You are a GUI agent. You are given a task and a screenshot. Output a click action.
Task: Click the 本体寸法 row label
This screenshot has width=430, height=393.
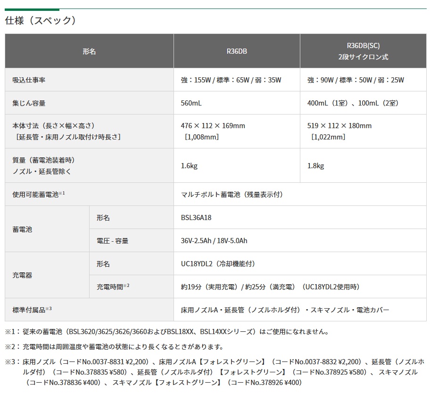click(x=89, y=131)
